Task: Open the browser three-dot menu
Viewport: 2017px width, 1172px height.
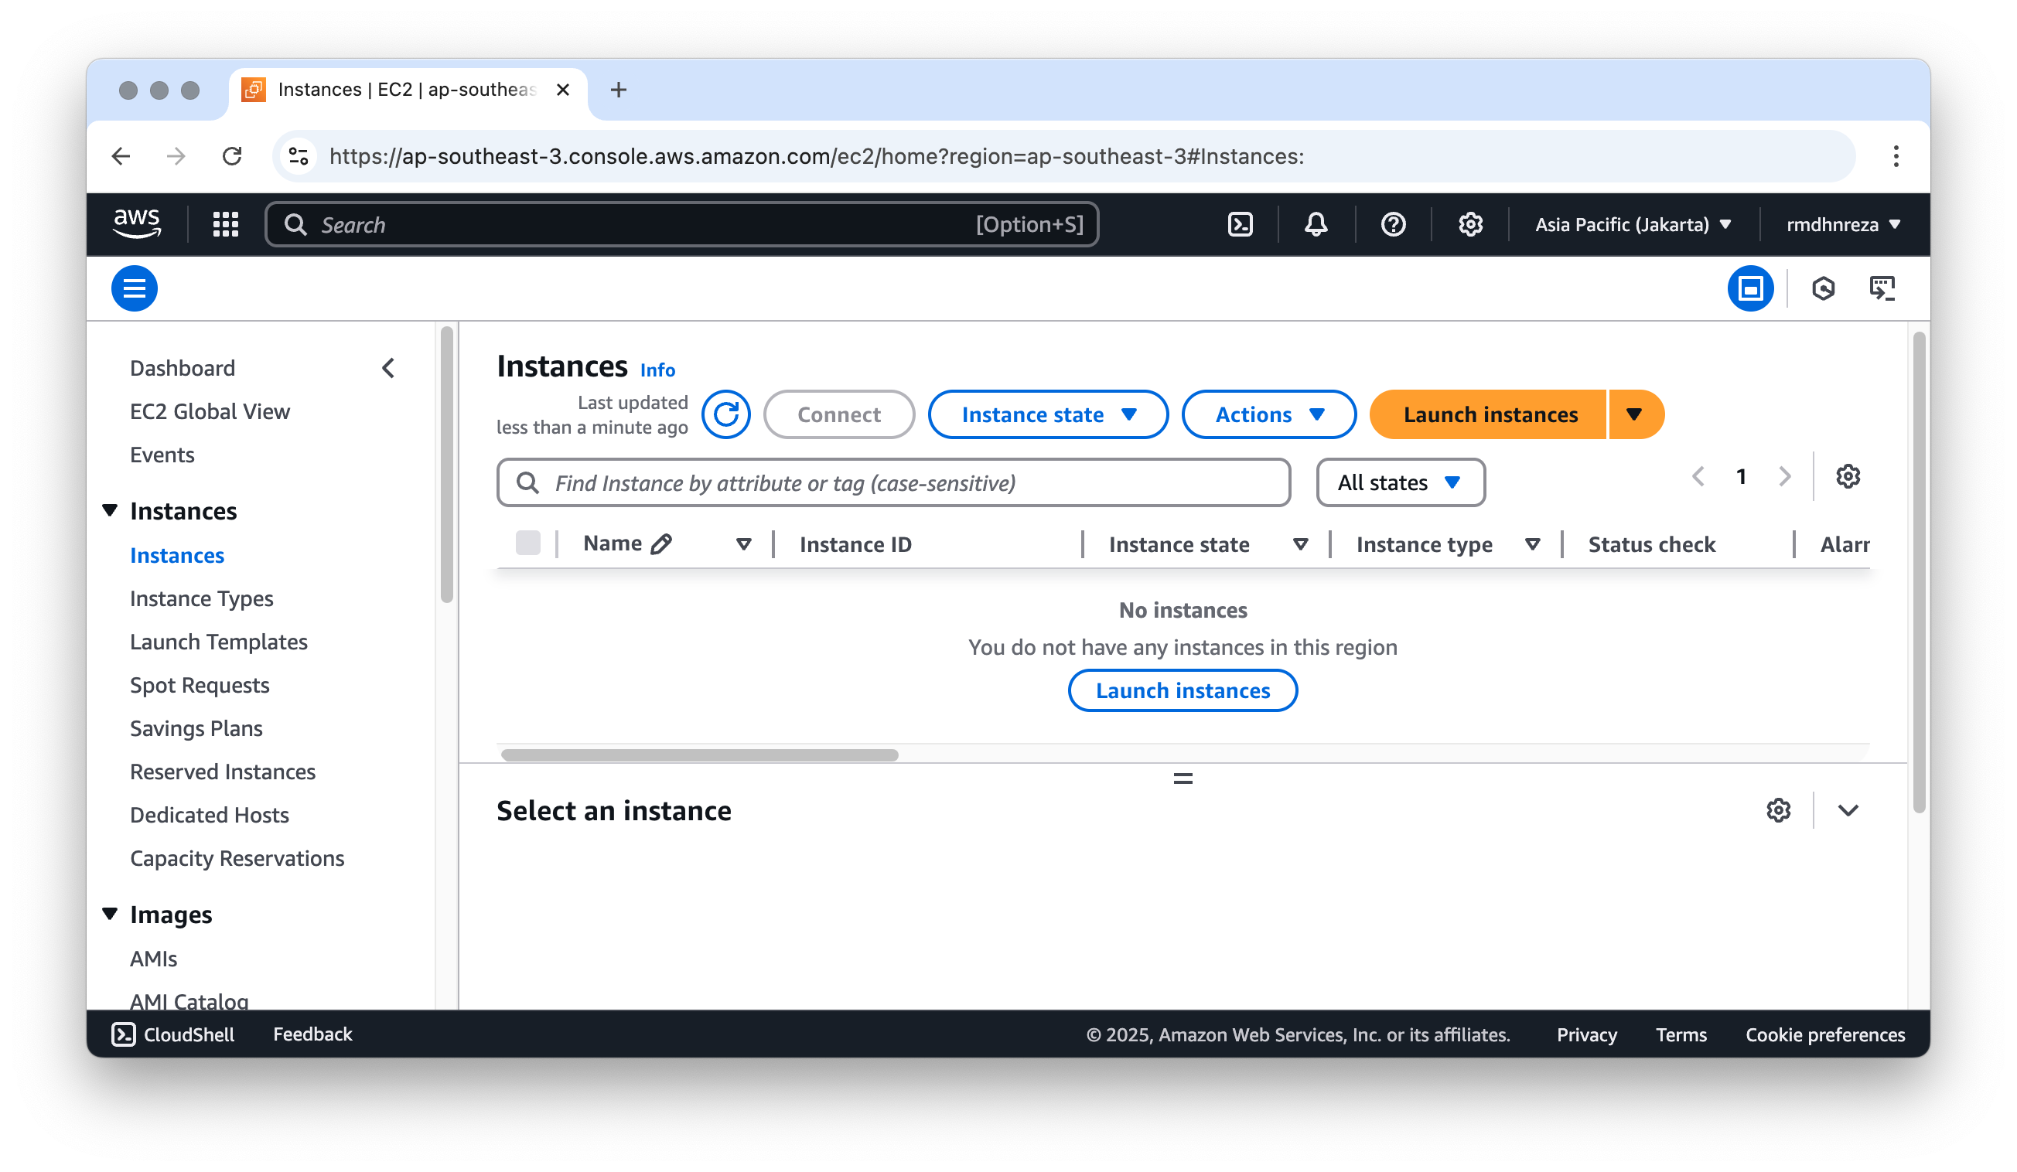Action: coord(1896,156)
